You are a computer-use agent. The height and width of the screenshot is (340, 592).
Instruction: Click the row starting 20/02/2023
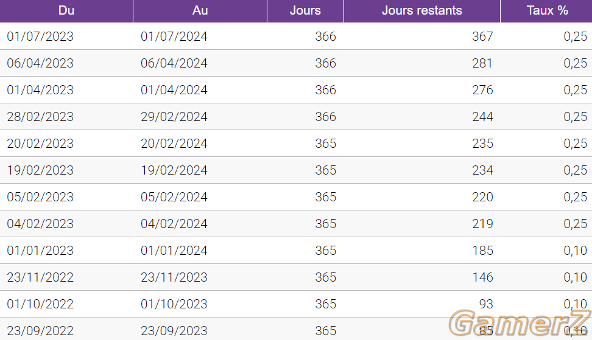[296, 143]
